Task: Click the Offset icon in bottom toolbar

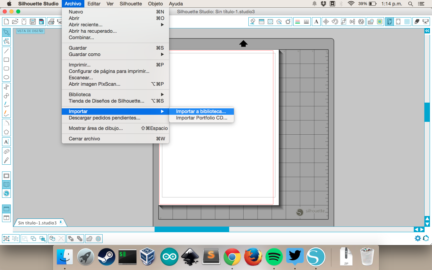Action: click(98, 239)
